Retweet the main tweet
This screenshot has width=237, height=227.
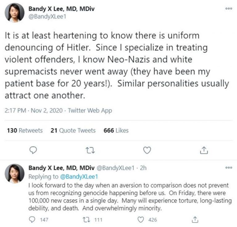[x=90, y=150]
